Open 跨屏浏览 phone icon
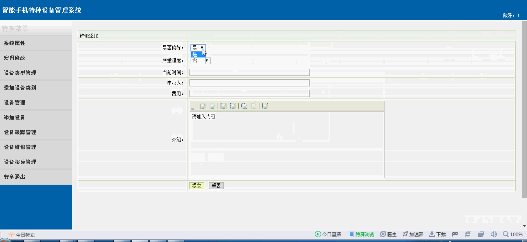This screenshot has height=242, width=527. tap(351, 234)
